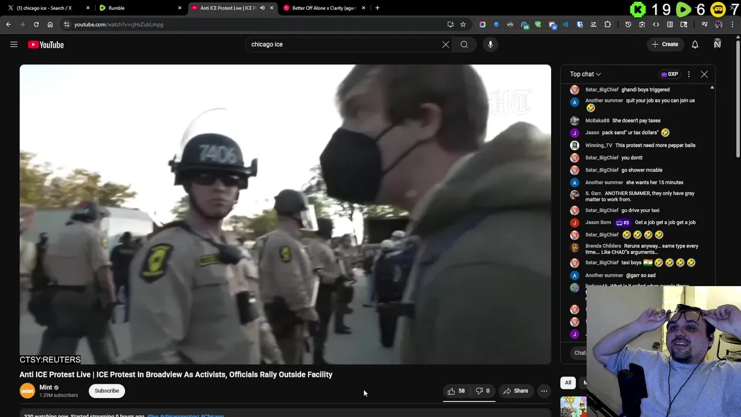
Task: Open media controls playlist icon
Action: pyautogui.click(x=705, y=24)
